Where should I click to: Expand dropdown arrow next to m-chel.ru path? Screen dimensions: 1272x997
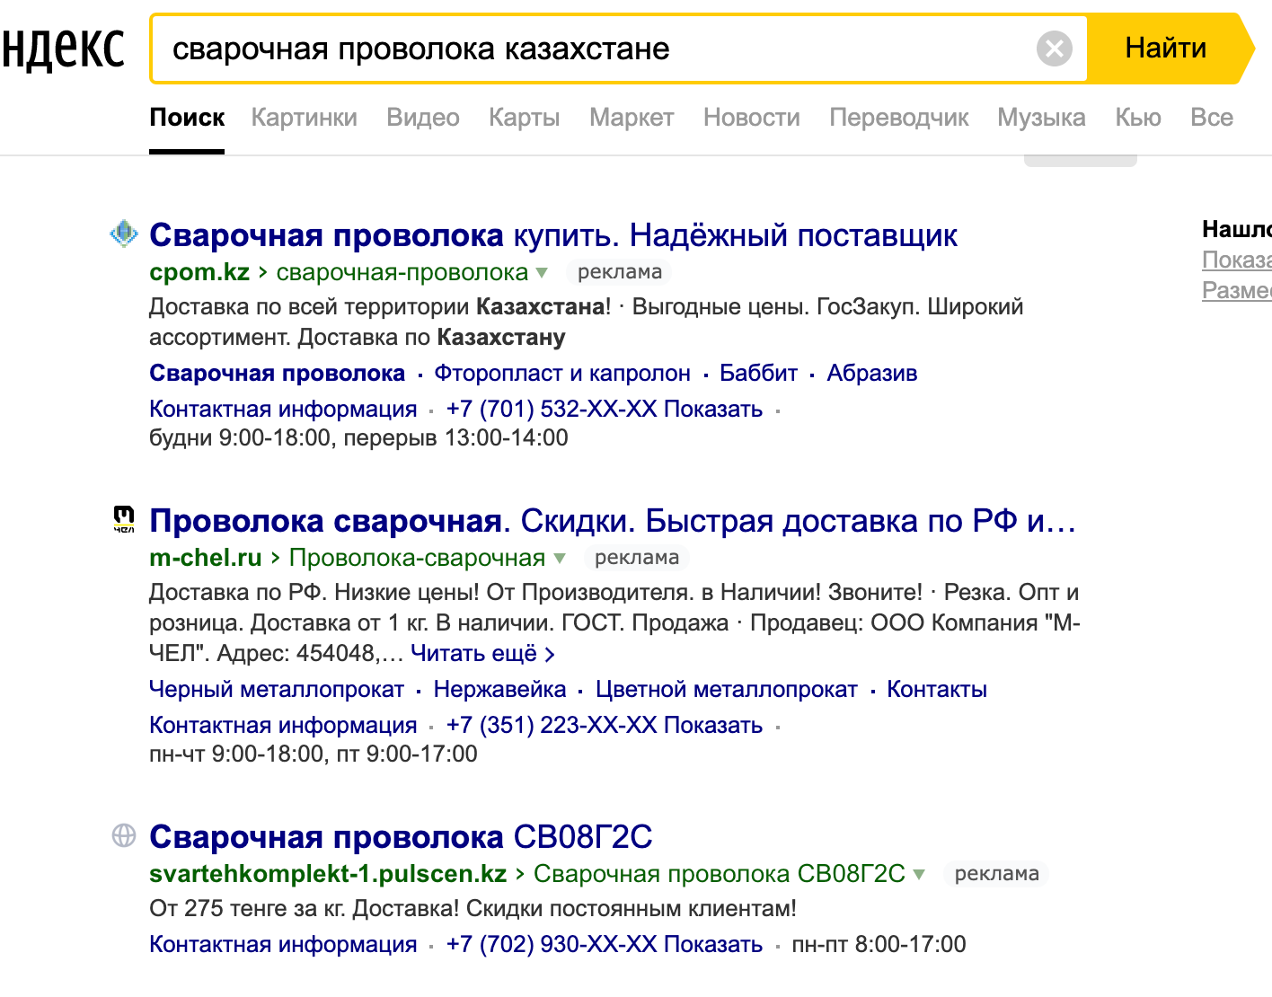(x=560, y=558)
